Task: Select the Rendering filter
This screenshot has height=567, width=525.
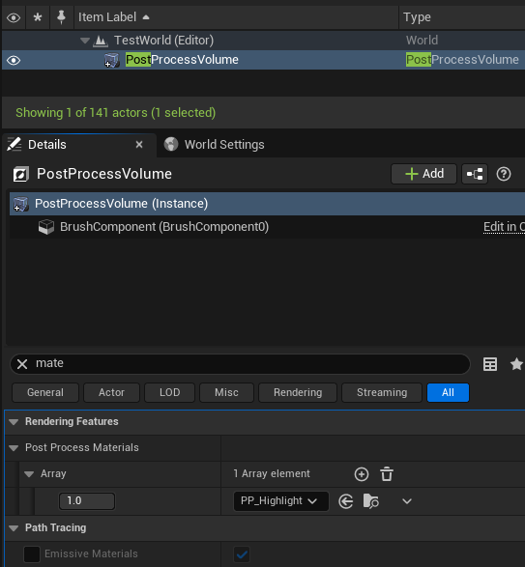Action: pos(298,393)
